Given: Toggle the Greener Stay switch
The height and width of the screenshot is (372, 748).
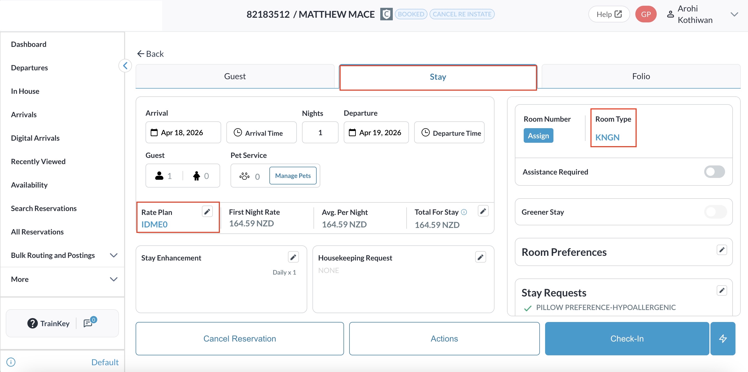Looking at the screenshot, I should [715, 212].
